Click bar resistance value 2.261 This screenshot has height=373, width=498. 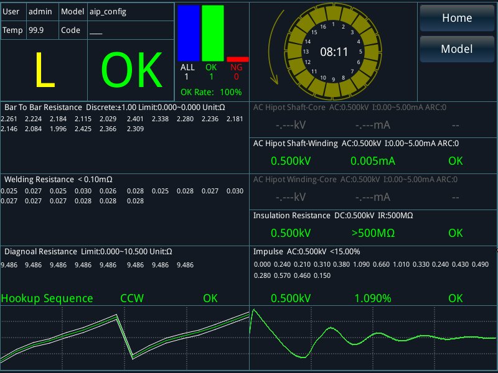click(x=9, y=119)
